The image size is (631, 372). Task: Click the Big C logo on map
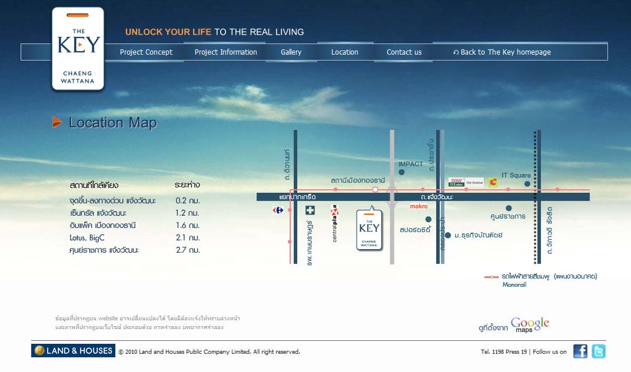pos(493,182)
